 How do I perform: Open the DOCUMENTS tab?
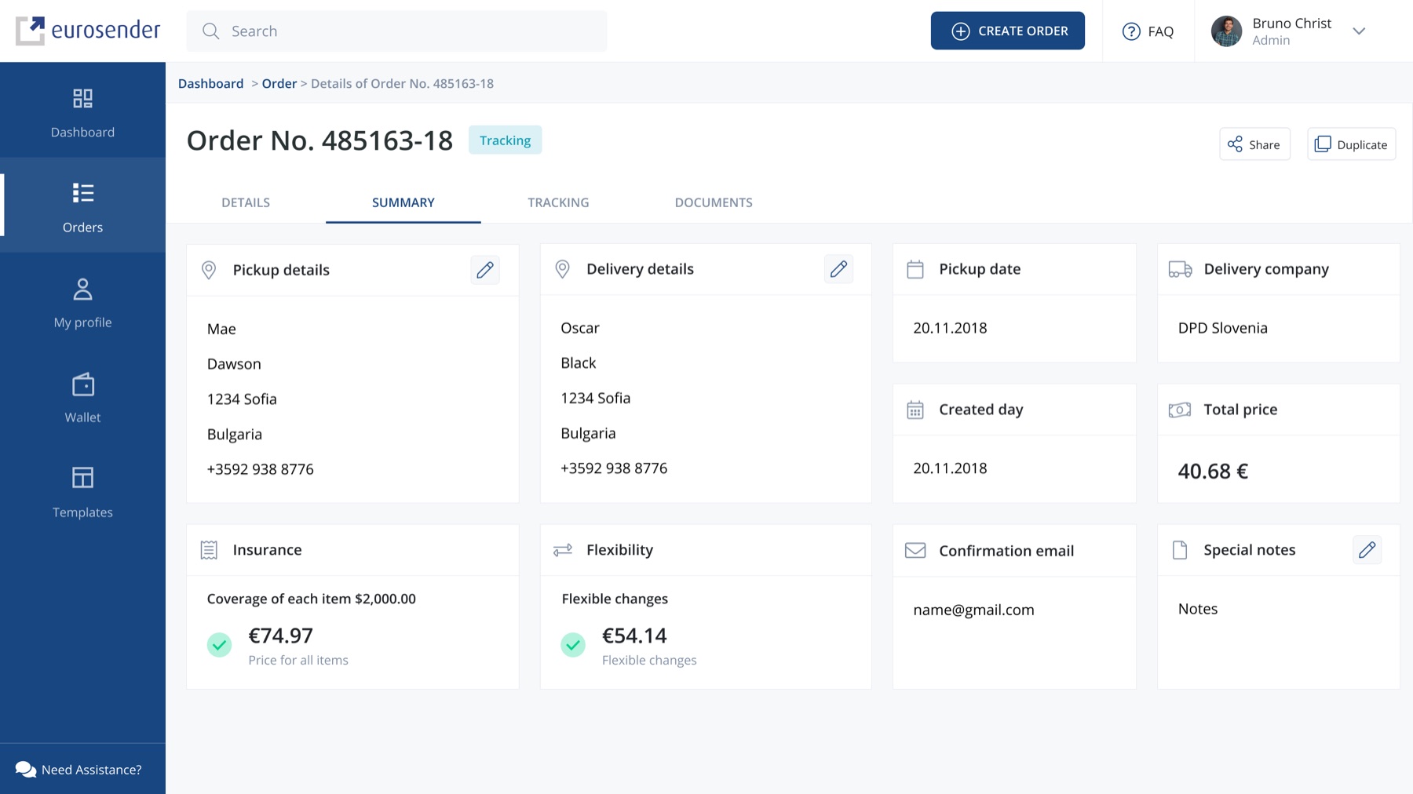[x=714, y=202]
